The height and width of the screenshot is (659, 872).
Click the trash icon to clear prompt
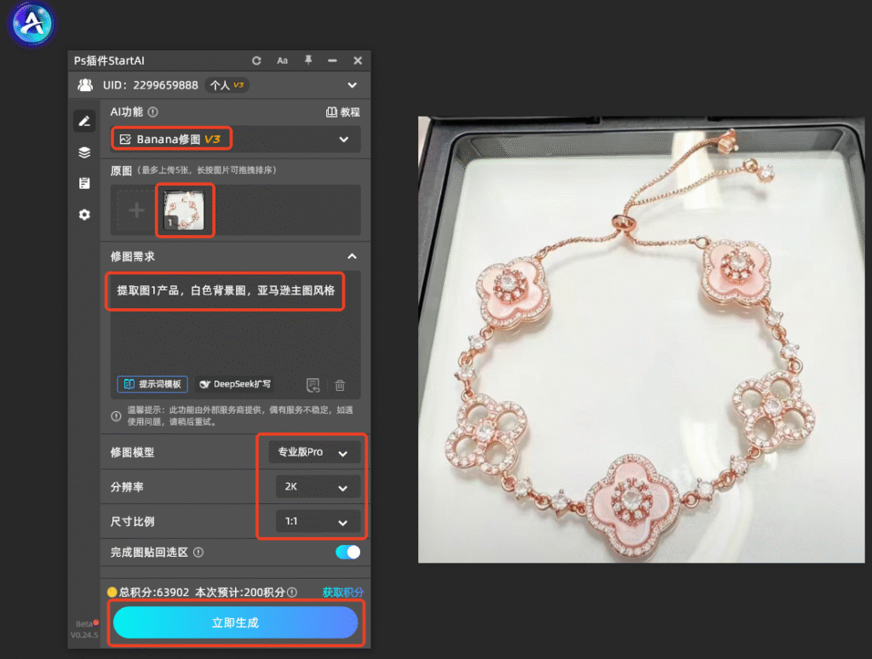340,385
